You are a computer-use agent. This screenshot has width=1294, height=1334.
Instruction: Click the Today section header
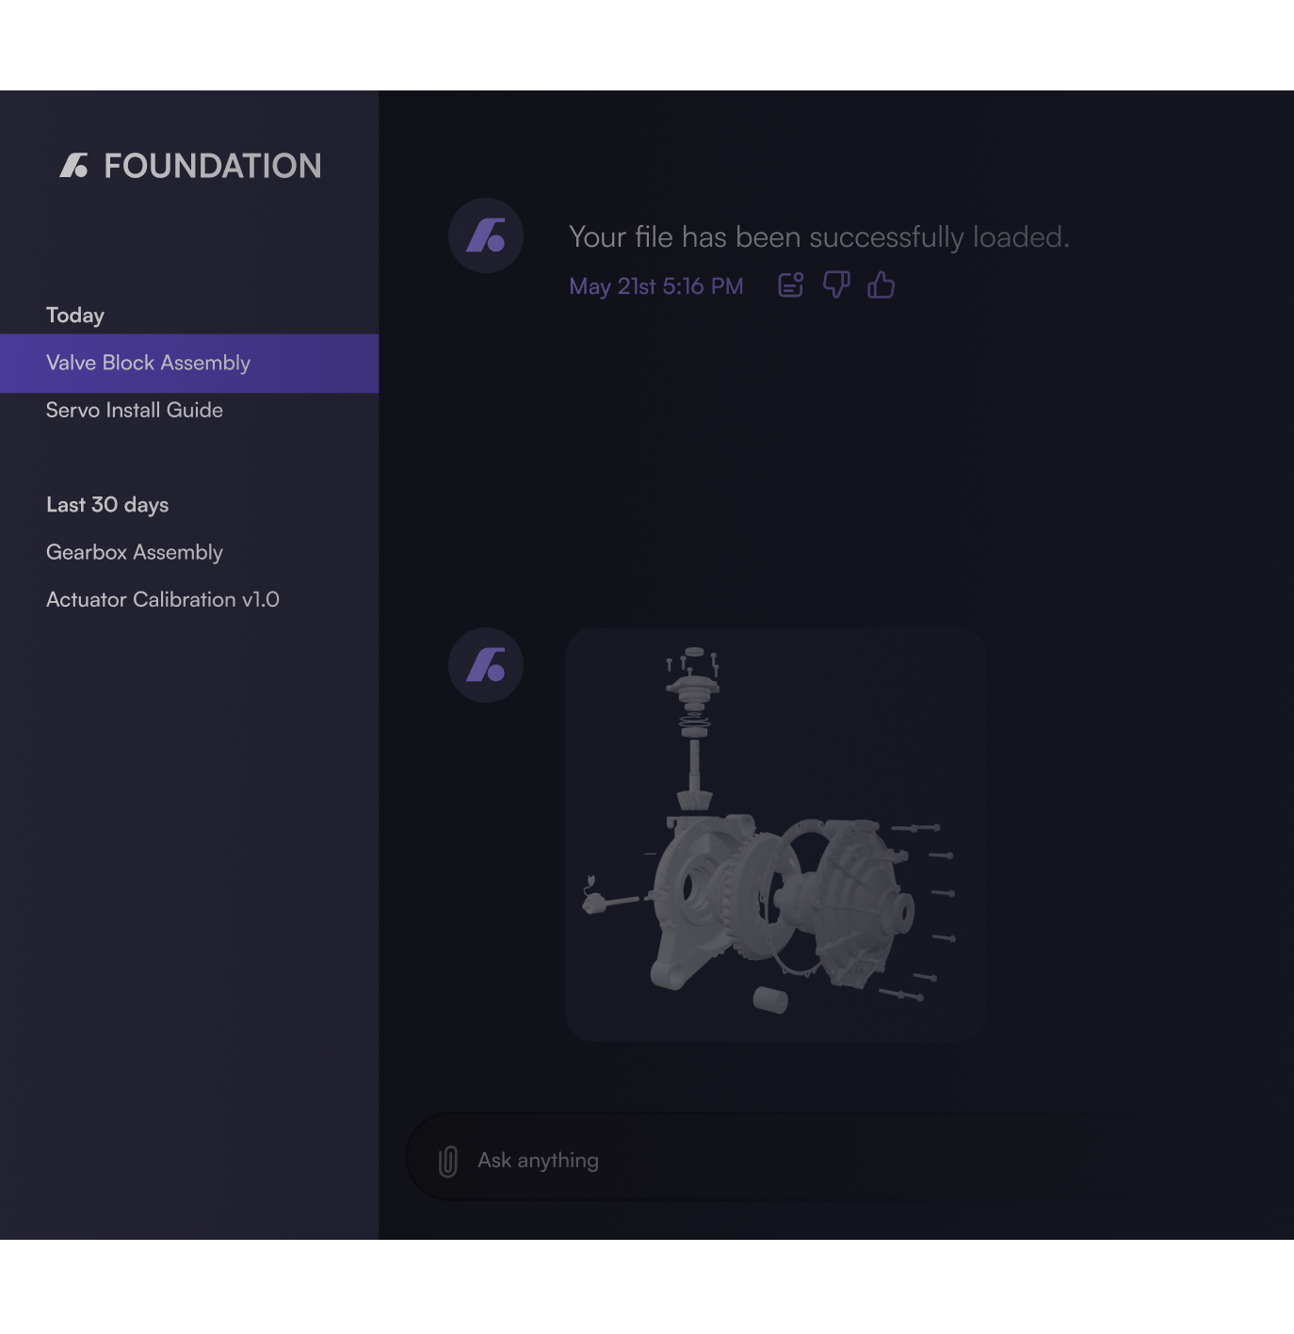coord(75,316)
